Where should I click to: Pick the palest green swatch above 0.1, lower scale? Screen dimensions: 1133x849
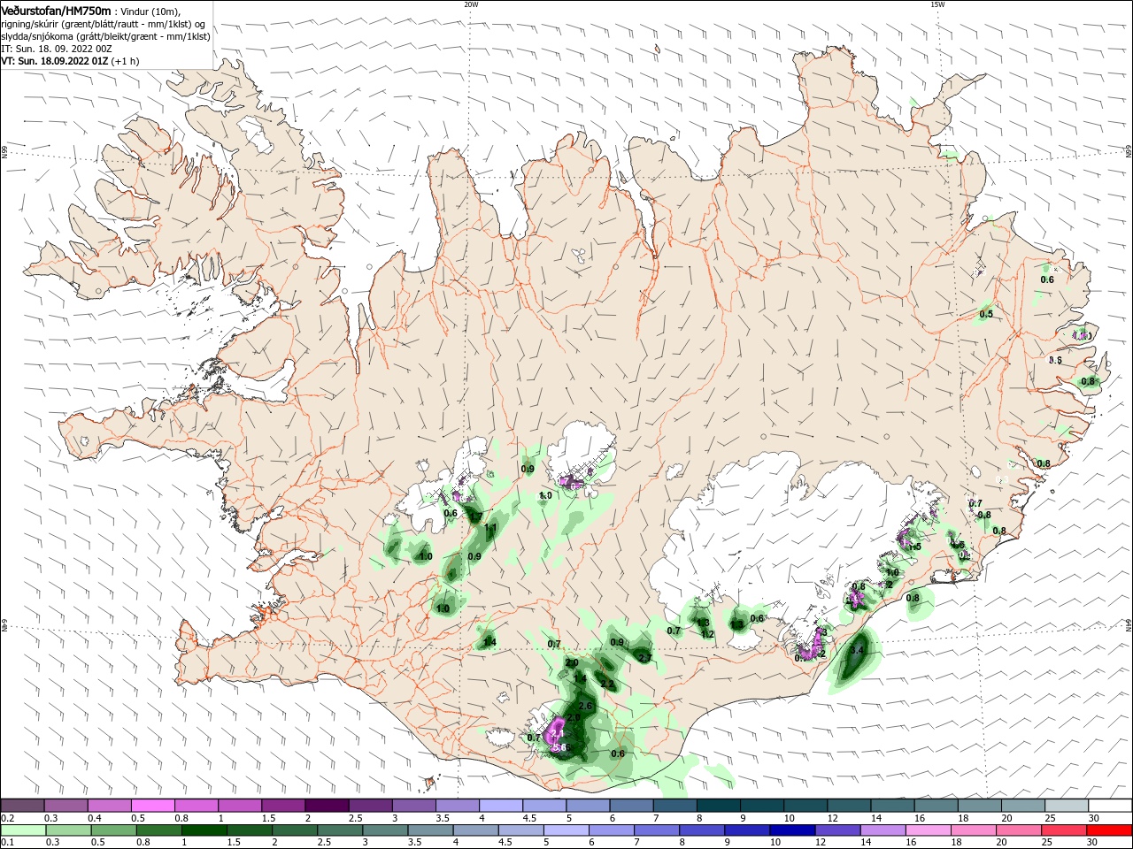click(23, 830)
